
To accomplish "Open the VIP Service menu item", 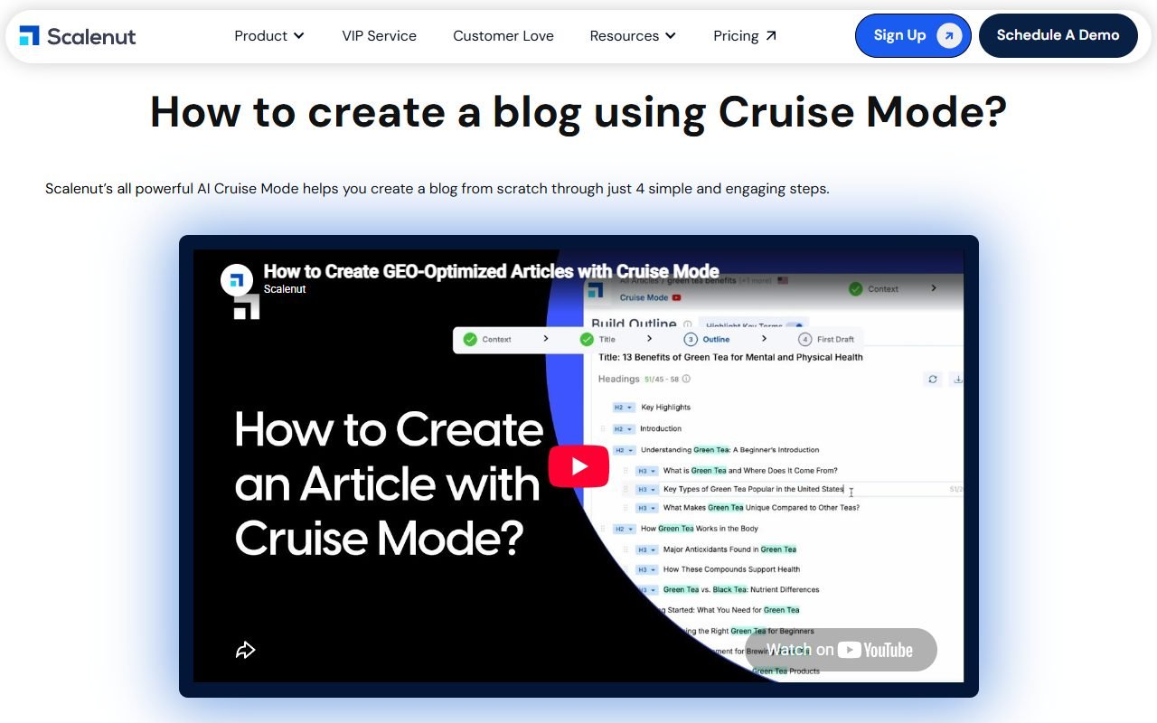I will (380, 36).
